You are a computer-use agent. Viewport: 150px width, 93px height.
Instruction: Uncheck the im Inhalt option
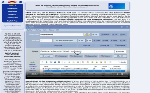(46, 56)
